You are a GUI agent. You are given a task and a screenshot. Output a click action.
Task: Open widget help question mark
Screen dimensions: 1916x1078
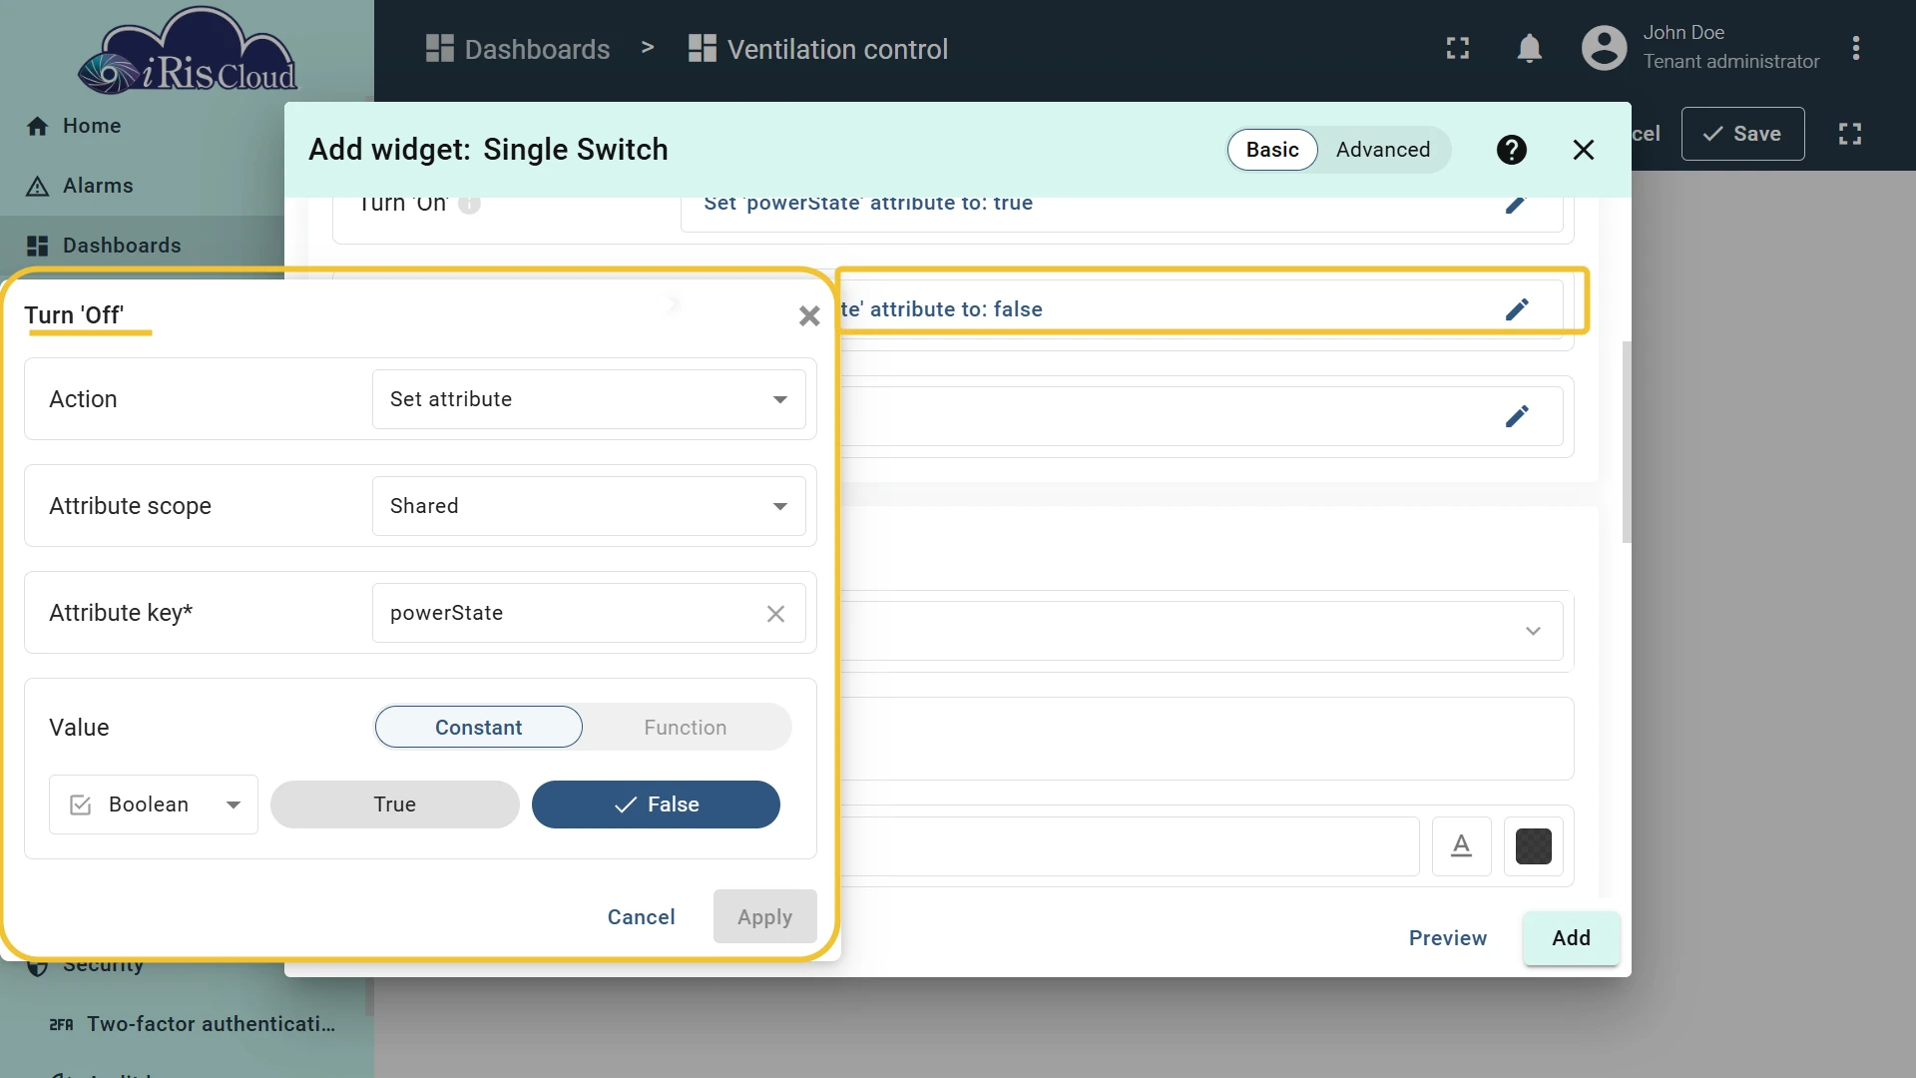[1511, 150]
